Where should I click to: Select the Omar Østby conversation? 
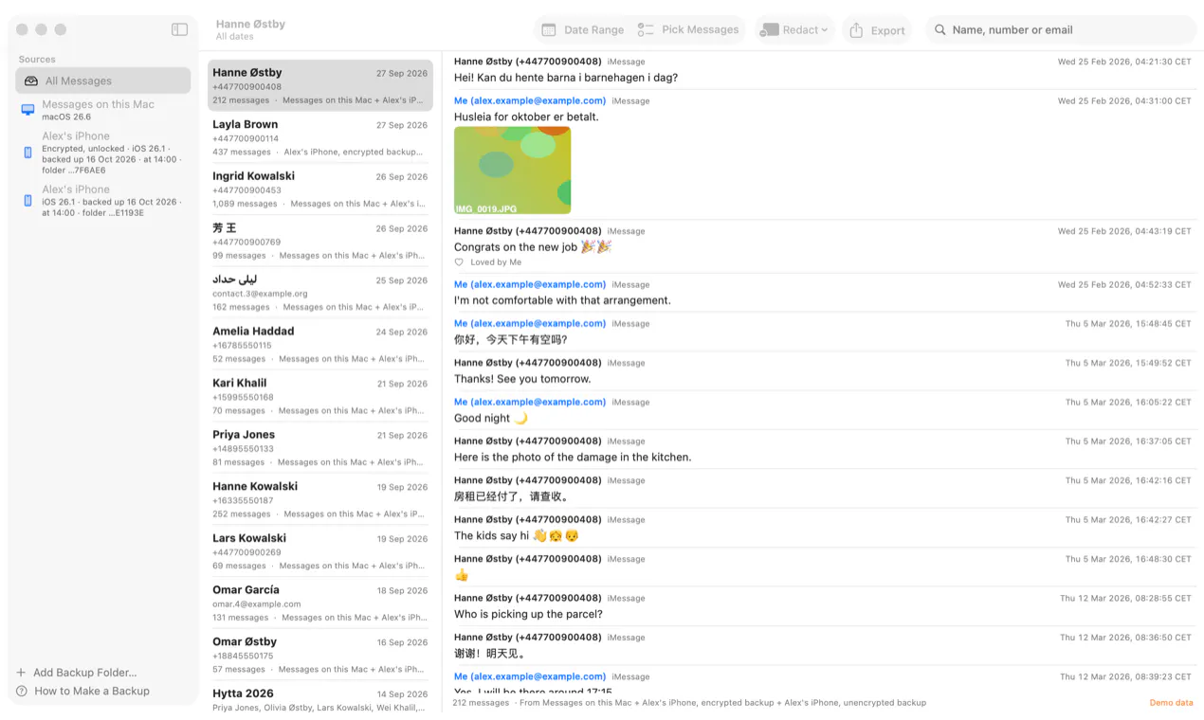click(x=320, y=656)
